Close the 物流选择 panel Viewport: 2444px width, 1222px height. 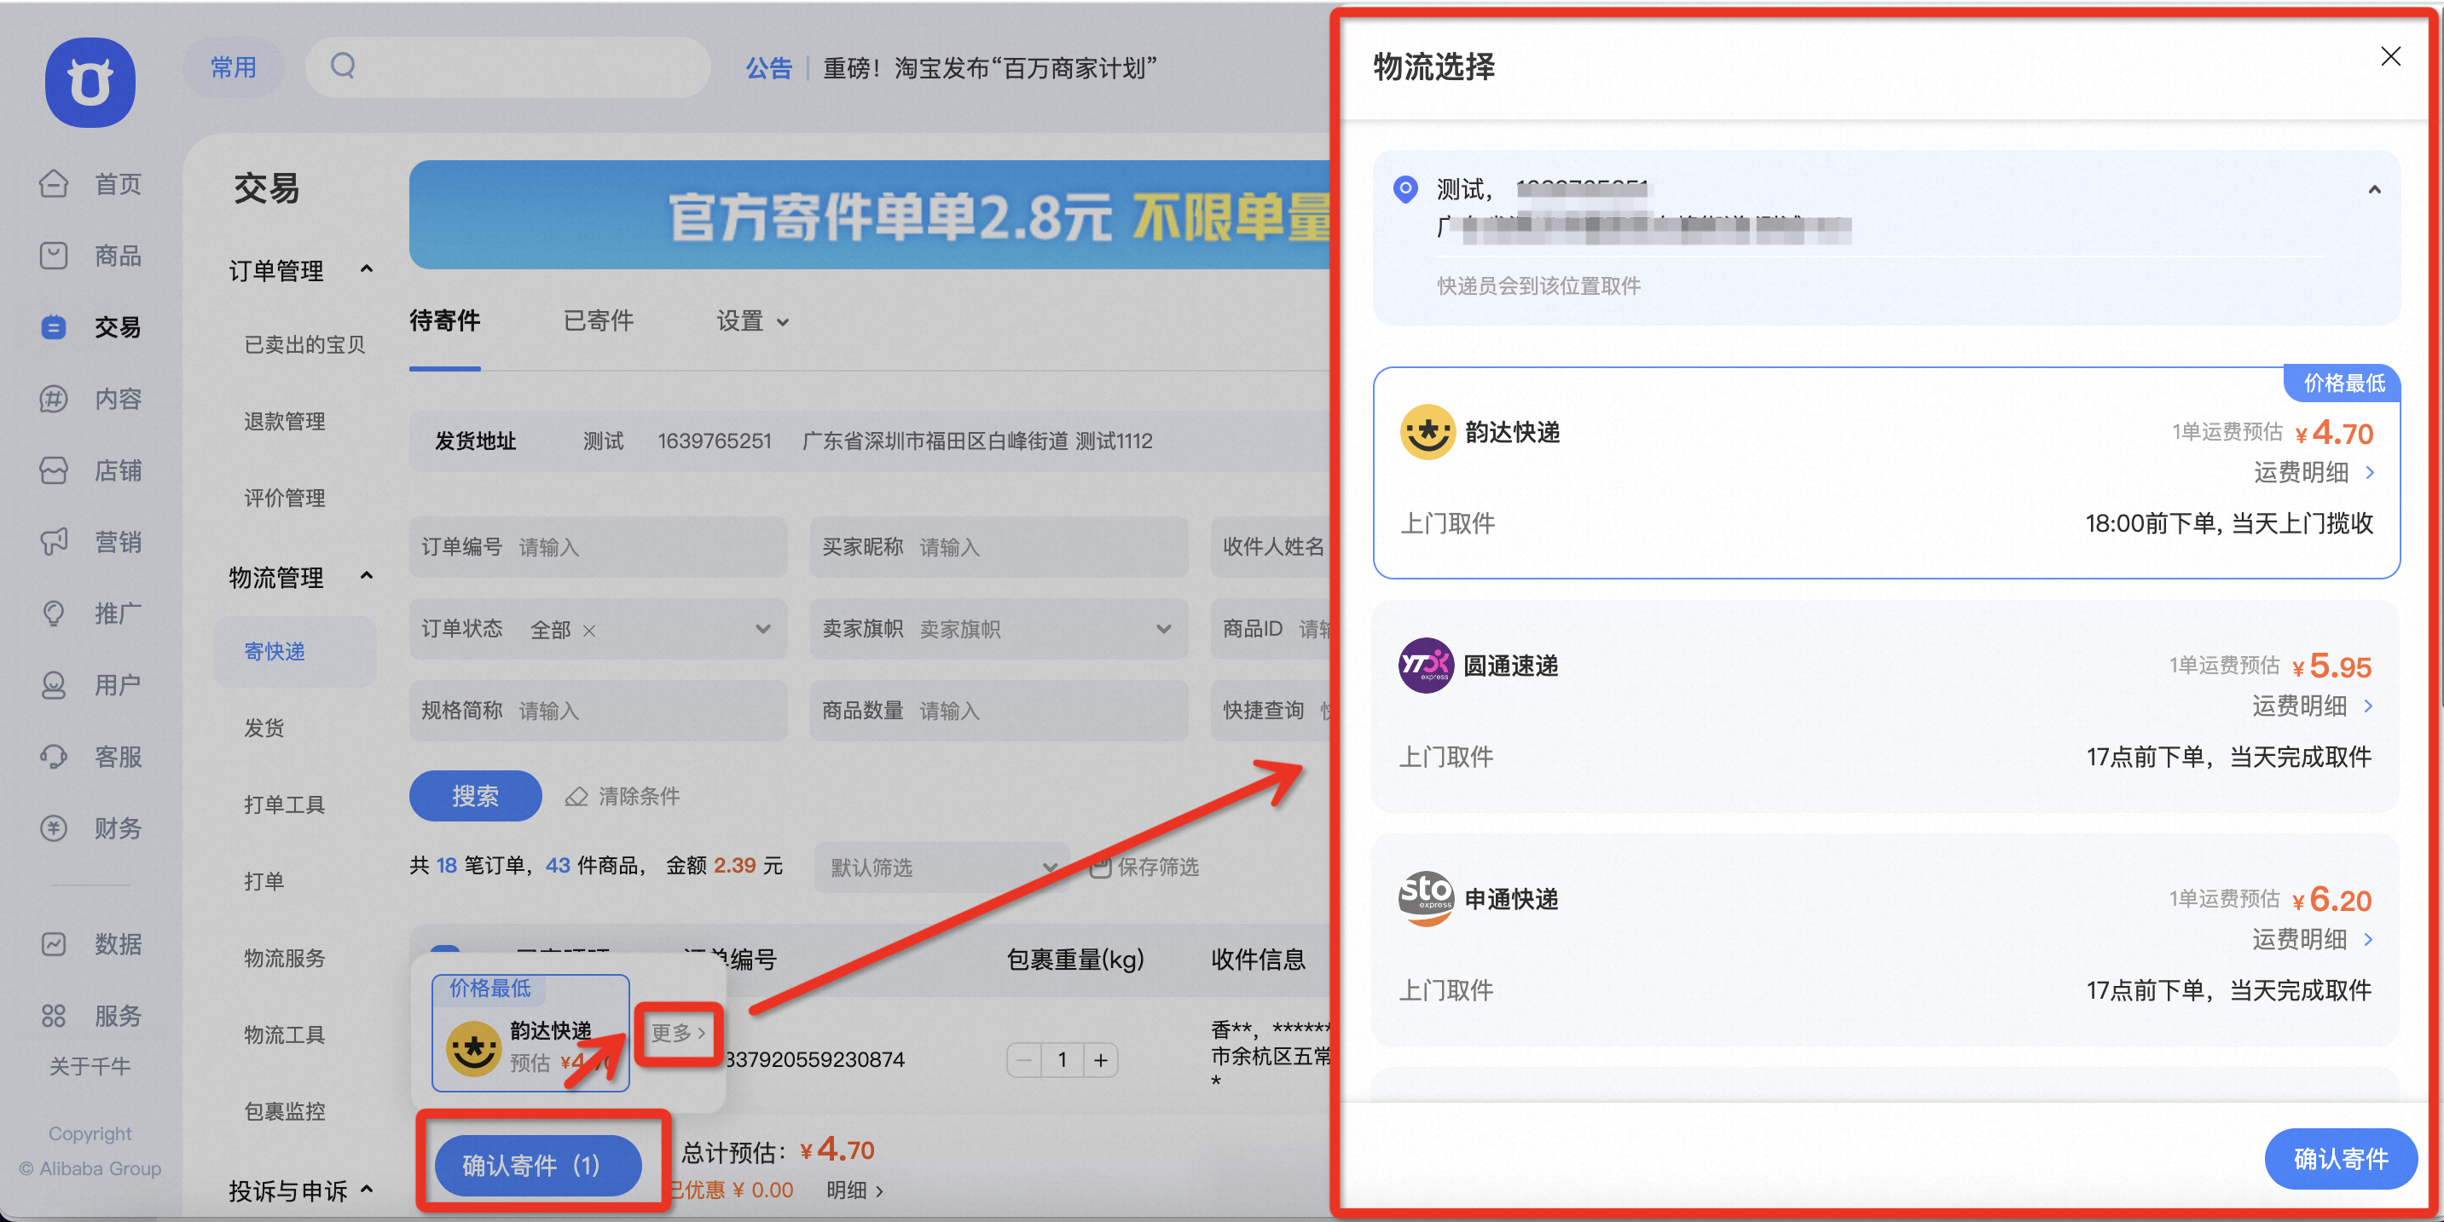click(x=2390, y=57)
